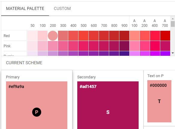Select the Purple A700 accent swatch

click(x=165, y=53)
